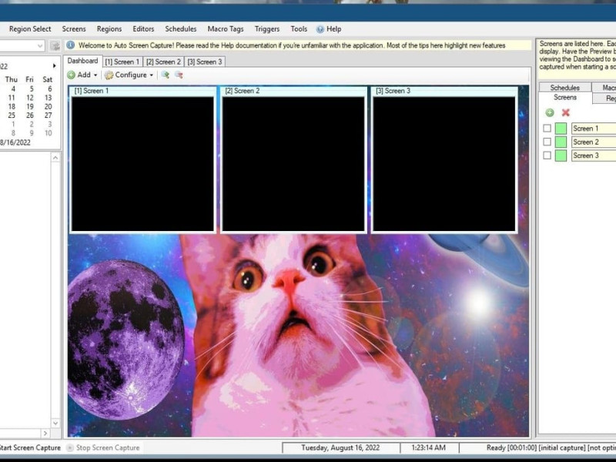Viewport: 616px width, 462px height.
Task: Click the green add screen icon
Action: coord(550,112)
